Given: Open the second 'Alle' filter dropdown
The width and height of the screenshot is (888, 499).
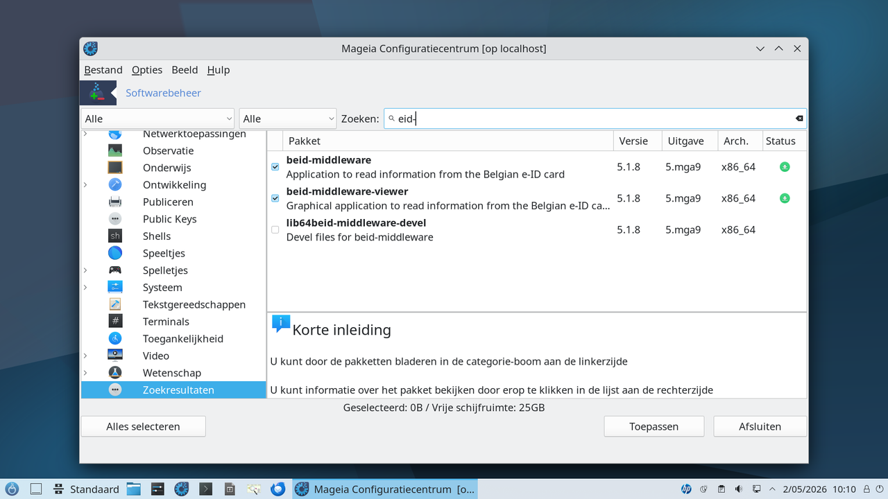Looking at the screenshot, I should [x=288, y=119].
